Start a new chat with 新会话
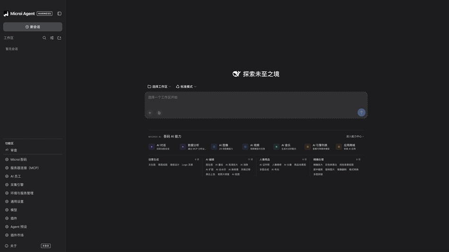 coord(33,27)
